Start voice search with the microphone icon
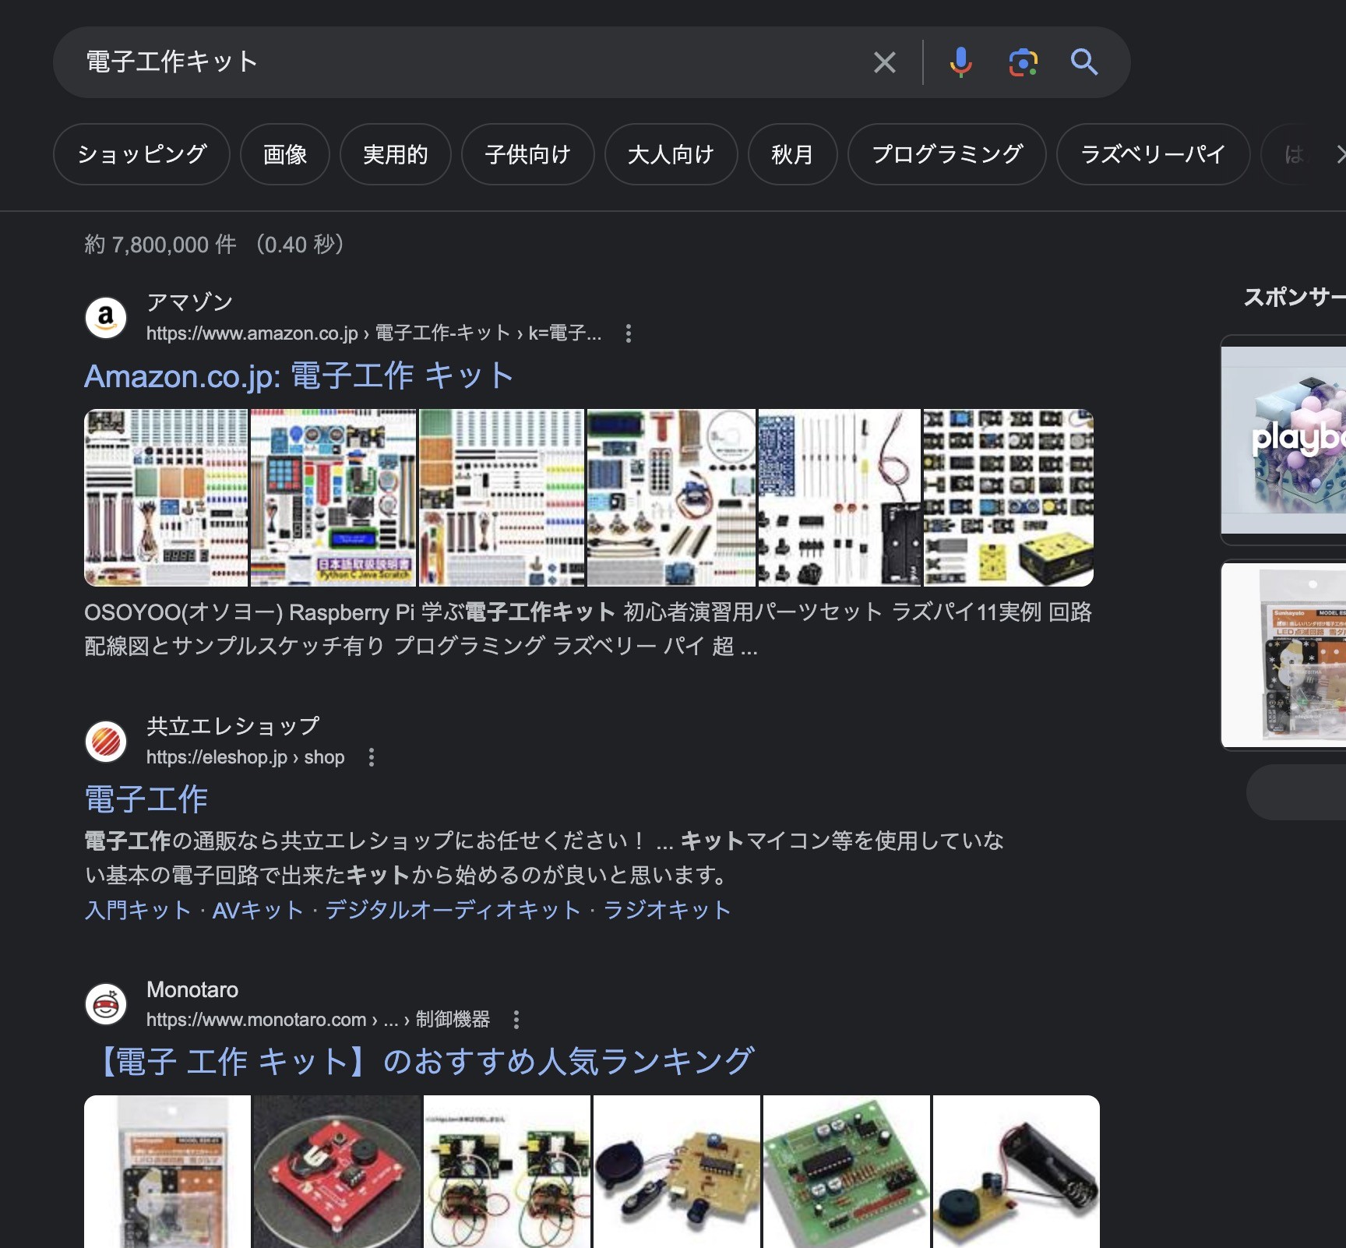 point(961,62)
